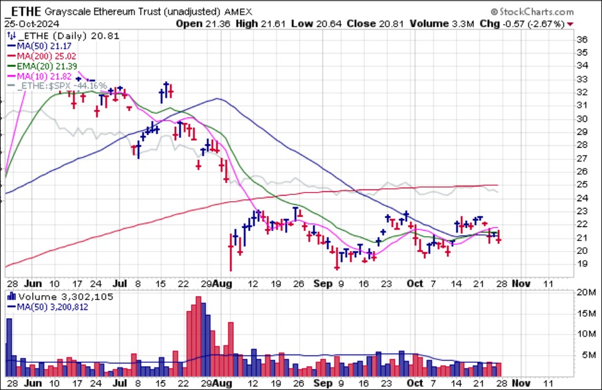The image size is (602, 390).
Task: Click the tallest red volume bar
Action: (198, 336)
